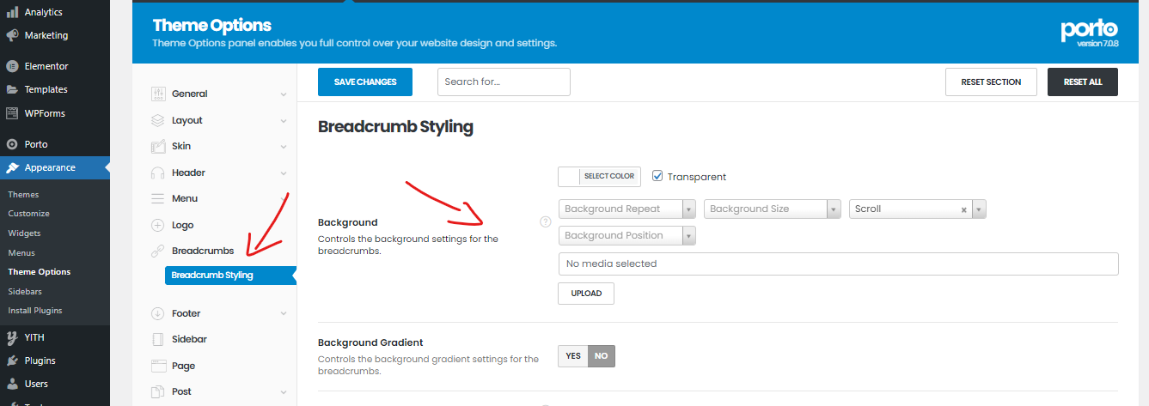
Task: Open Themes under Appearance
Action: pos(23,195)
